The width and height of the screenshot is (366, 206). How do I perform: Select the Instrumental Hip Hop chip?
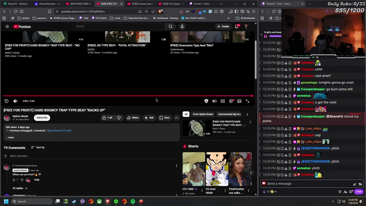tap(230, 114)
